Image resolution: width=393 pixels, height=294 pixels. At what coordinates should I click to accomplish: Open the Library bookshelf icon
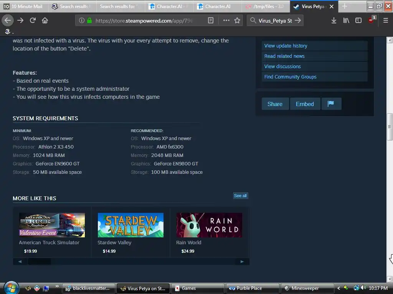tap(346, 21)
